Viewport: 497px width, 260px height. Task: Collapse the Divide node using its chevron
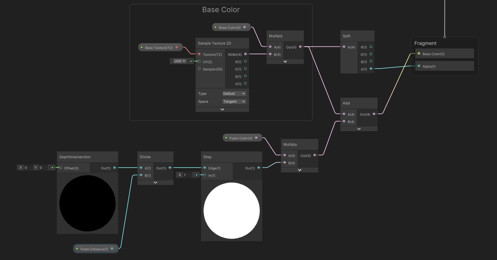point(155,183)
